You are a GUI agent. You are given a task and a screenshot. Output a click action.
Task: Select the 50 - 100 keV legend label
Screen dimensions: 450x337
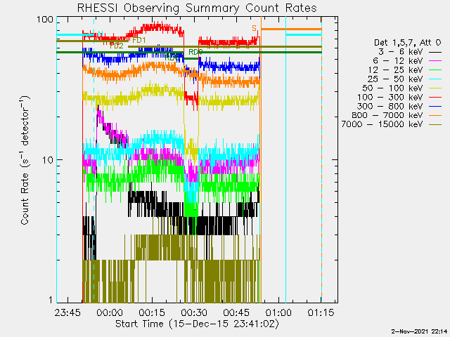[392, 88]
